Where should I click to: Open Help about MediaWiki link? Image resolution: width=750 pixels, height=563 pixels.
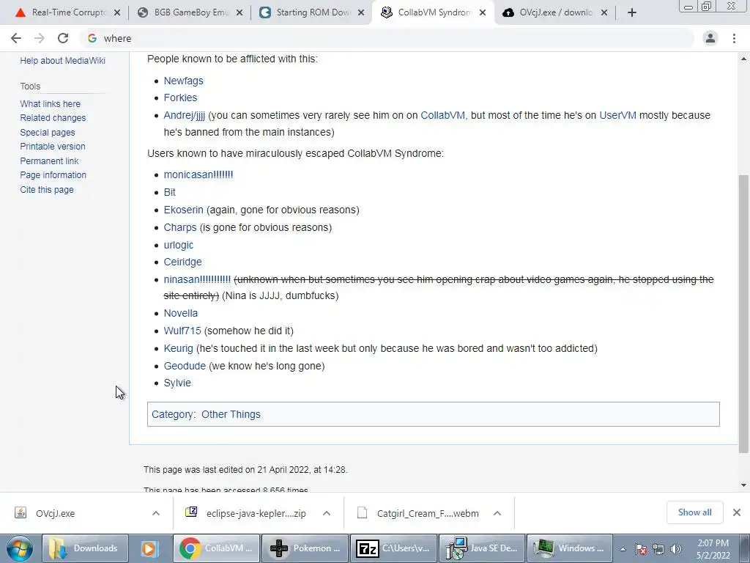pos(63,61)
